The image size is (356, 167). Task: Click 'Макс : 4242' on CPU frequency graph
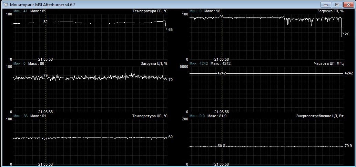click(221, 63)
